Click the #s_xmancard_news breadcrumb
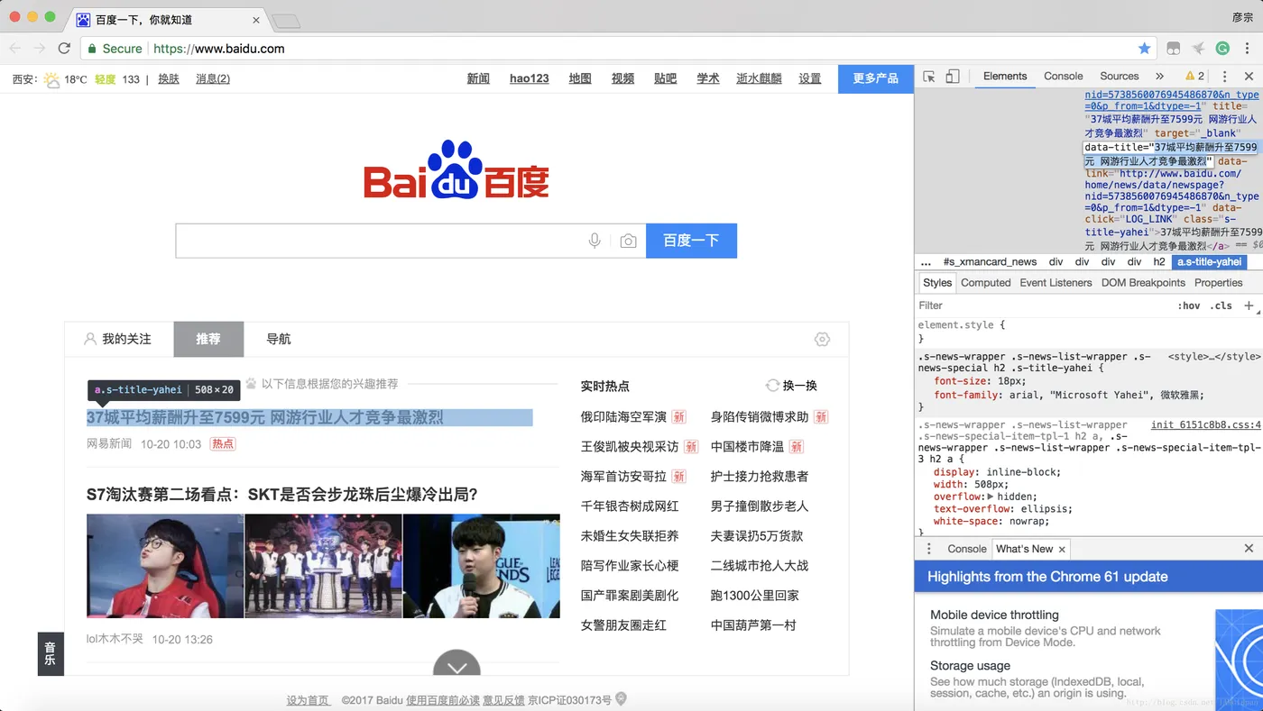Screen dimensions: 1263x711 click(x=990, y=262)
